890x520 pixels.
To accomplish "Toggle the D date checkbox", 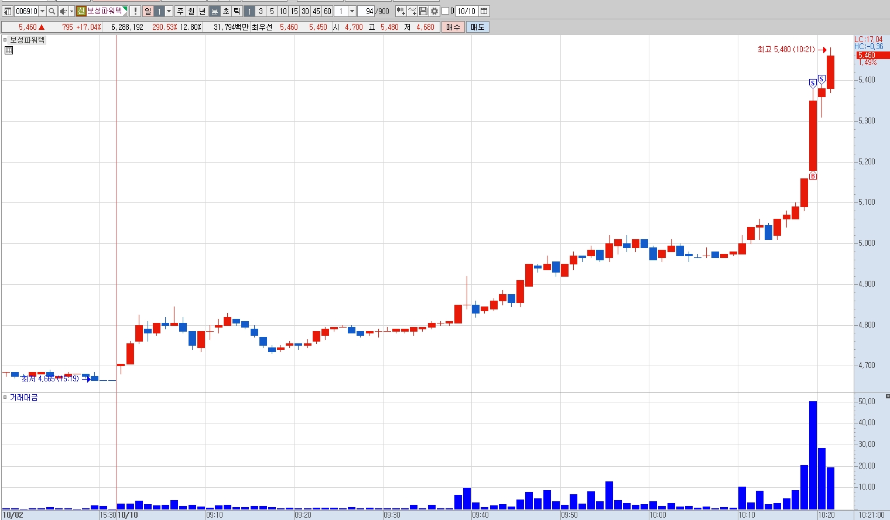I will click(445, 11).
